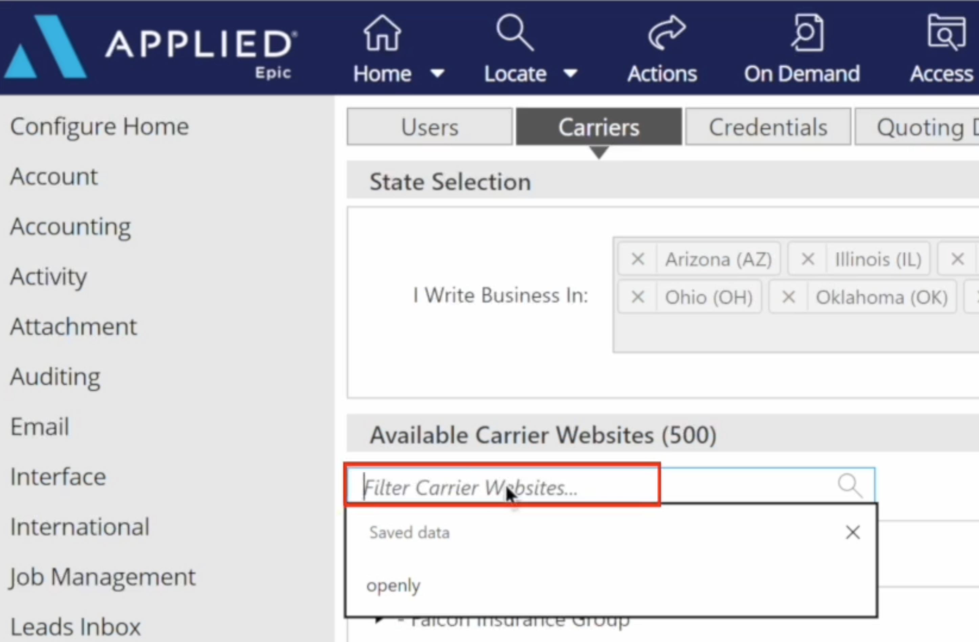Close the Saved data suggestion popup
Image resolution: width=979 pixels, height=642 pixels.
tap(853, 533)
